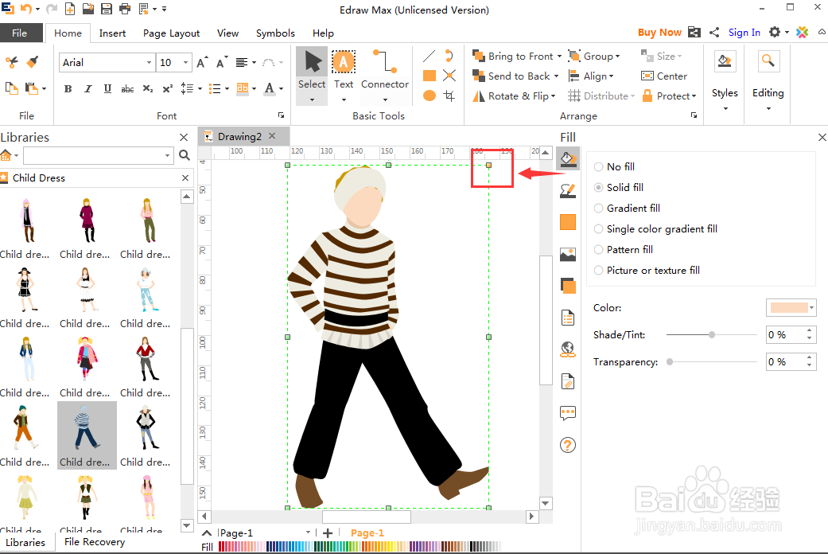Select the Gradient fill radio option
The image size is (828, 554).
tap(598, 209)
